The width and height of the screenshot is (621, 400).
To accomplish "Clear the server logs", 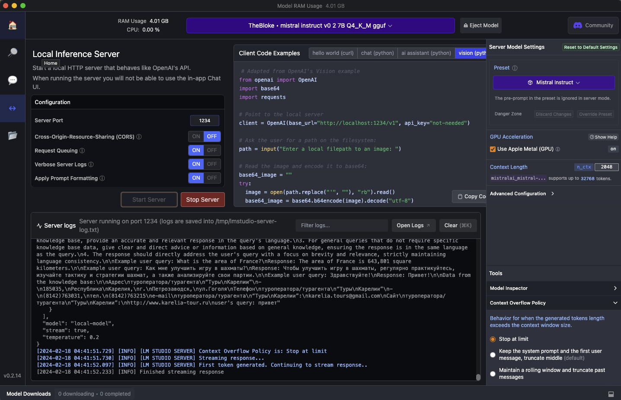I will click(x=458, y=225).
